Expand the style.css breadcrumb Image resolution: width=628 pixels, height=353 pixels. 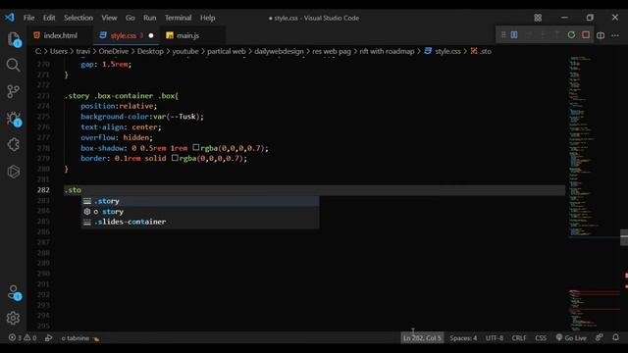coord(443,51)
